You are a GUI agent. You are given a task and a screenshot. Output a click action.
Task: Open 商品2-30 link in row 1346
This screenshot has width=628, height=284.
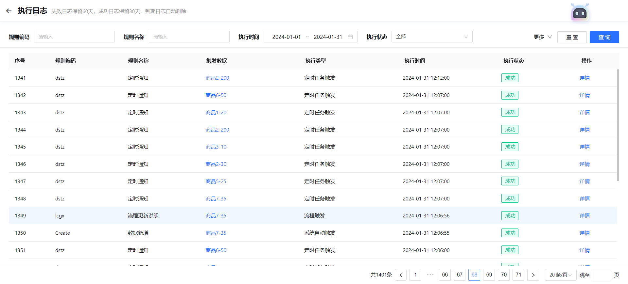pyautogui.click(x=216, y=164)
